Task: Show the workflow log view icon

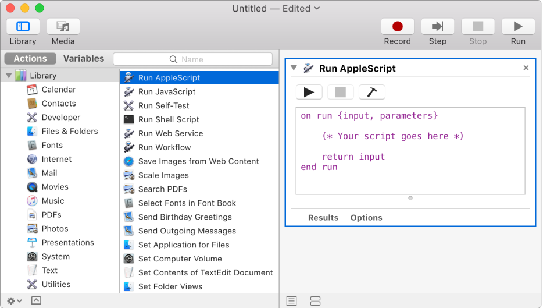Action: point(292,300)
